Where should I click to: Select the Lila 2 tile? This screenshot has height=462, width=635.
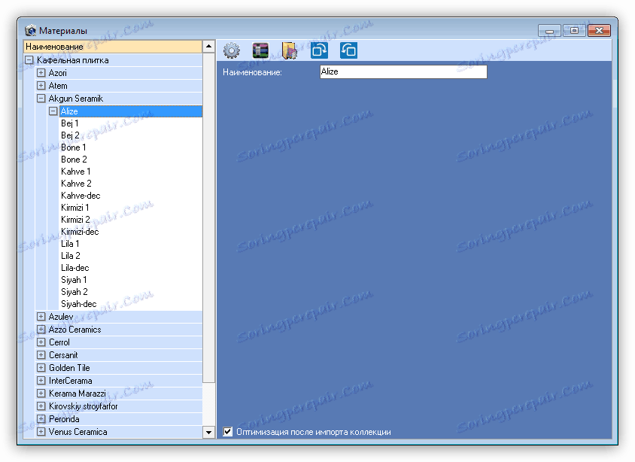[71, 256]
